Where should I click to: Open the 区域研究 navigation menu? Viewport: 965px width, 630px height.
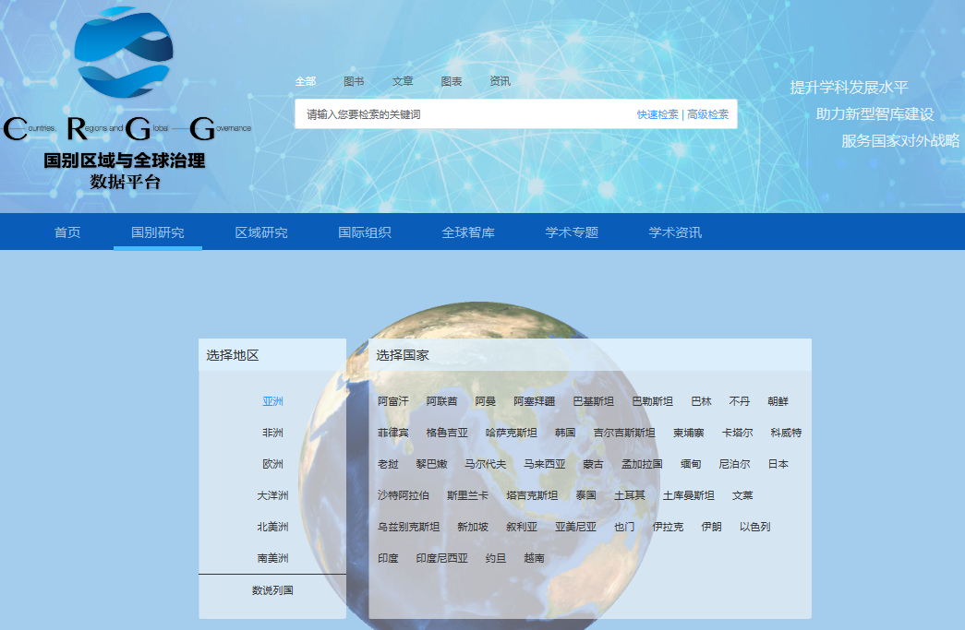[x=261, y=232]
